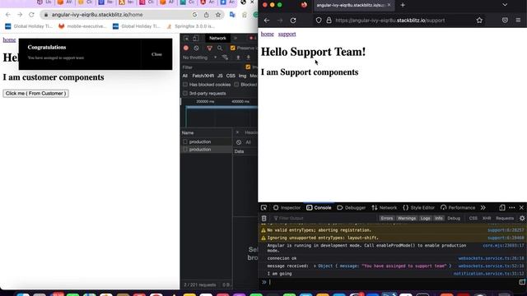
Task: Follow the home link in the Chrome page
Action: tap(9, 39)
